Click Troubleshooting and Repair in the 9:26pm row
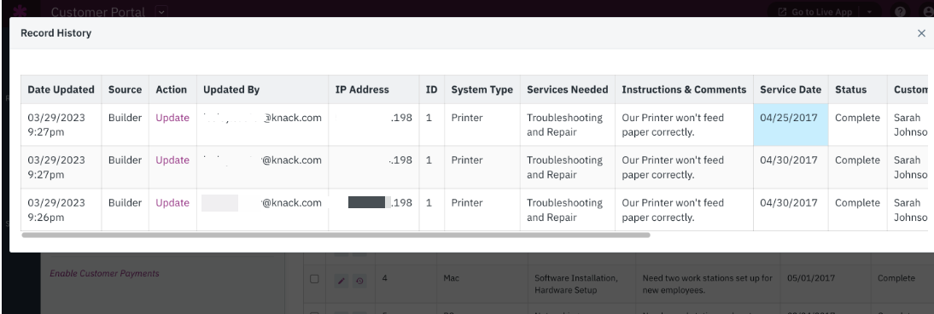 click(564, 210)
